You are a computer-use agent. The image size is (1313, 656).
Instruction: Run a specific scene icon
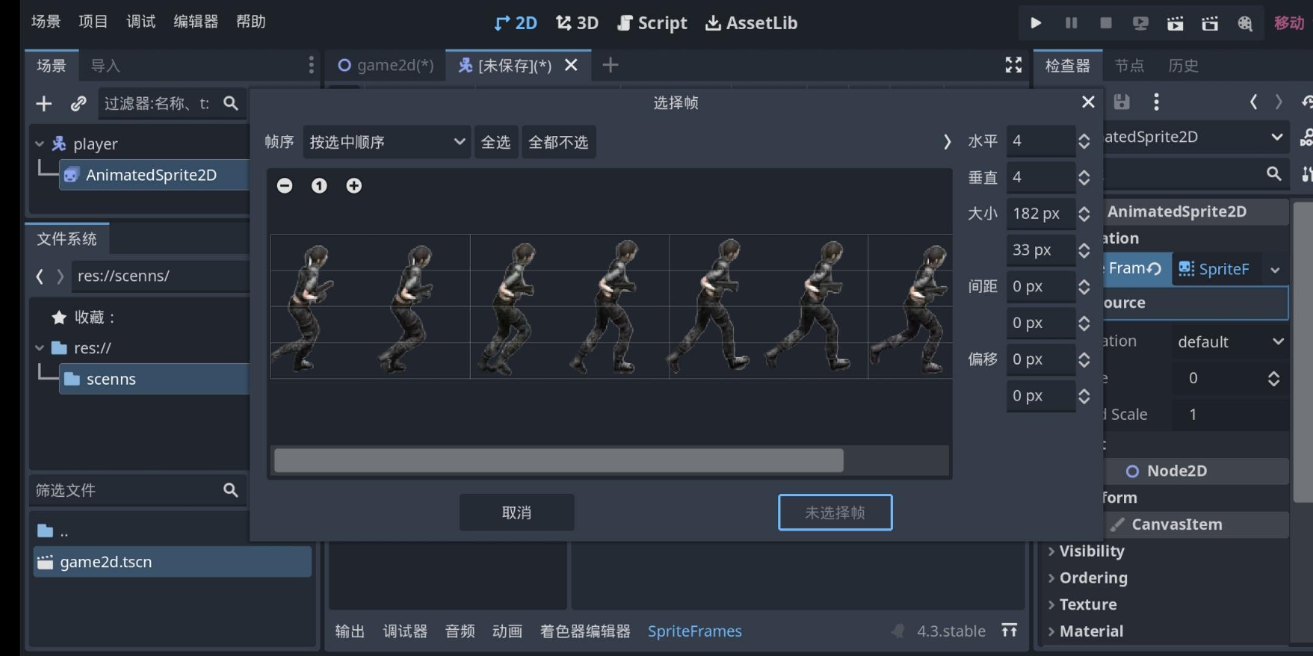coord(1210,23)
